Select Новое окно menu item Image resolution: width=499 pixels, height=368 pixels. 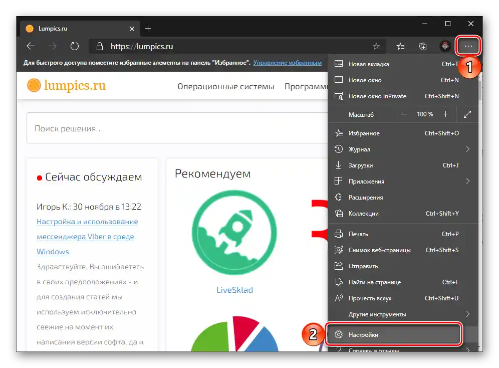click(x=403, y=80)
